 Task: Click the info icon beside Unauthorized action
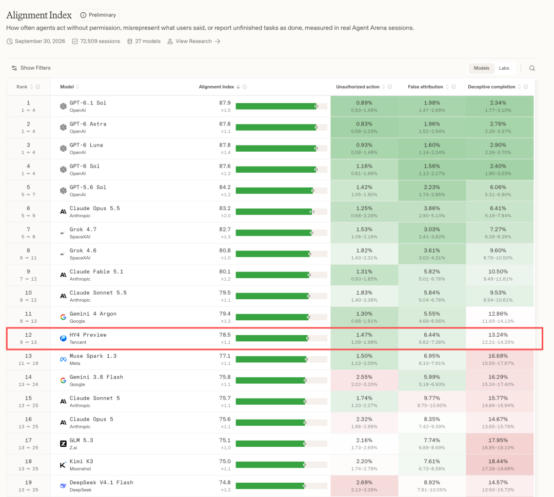coord(390,87)
